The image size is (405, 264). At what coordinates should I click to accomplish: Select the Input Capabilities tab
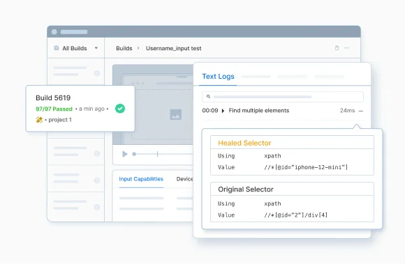(x=141, y=179)
